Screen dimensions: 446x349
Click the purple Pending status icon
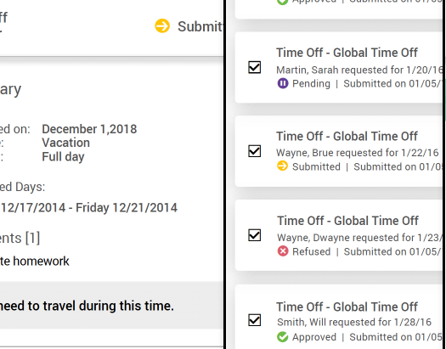coord(283,83)
